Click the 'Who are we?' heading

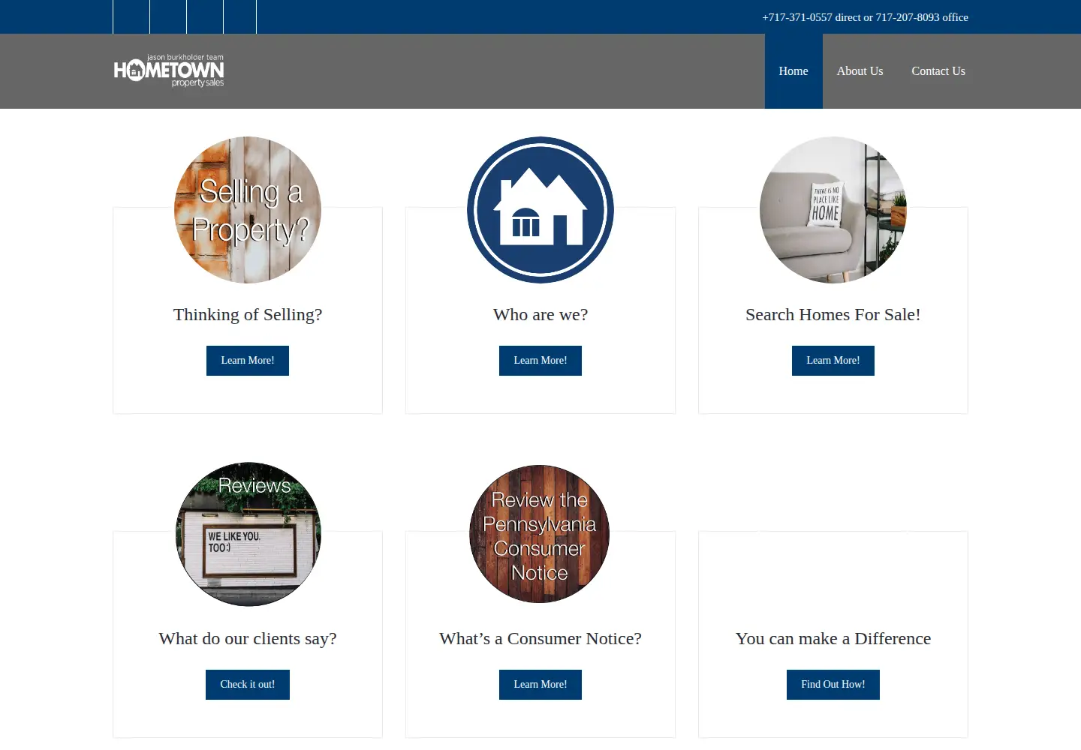tap(540, 315)
